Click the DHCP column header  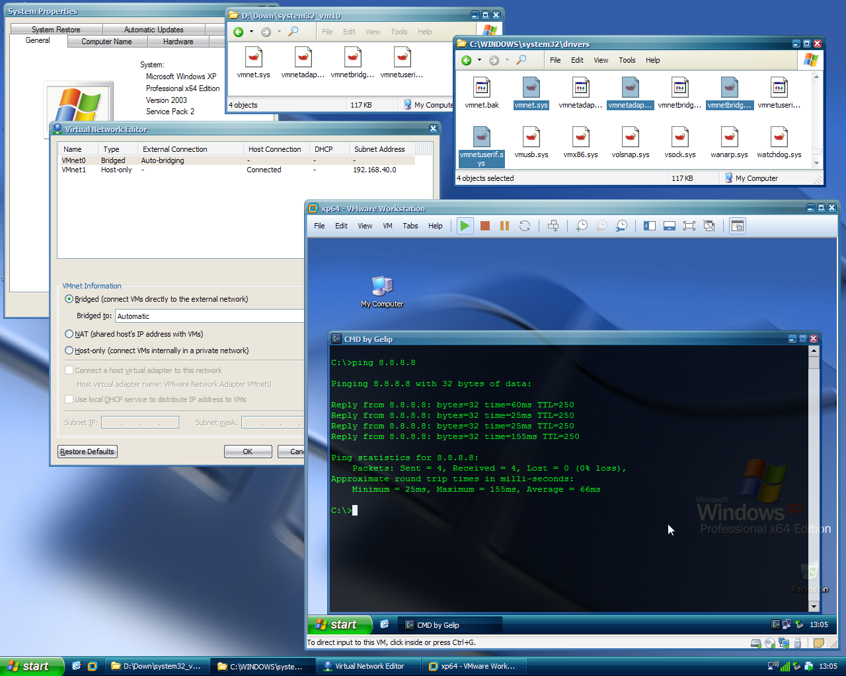pos(329,149)
